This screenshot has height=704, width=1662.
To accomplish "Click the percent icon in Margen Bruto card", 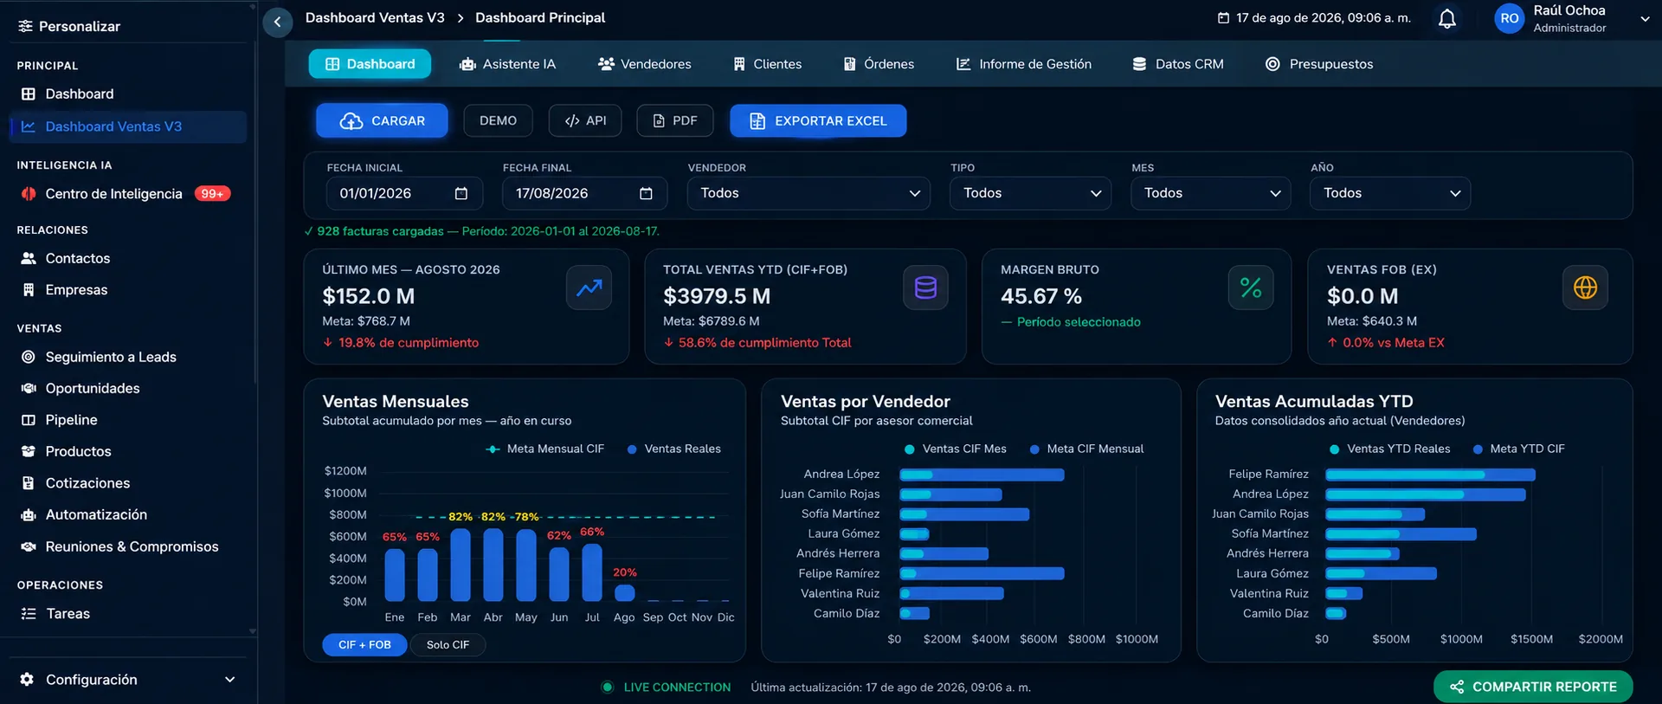I will (x=1250, y=287).
